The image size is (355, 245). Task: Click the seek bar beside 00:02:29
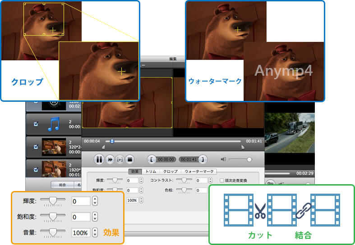[277, 173]
